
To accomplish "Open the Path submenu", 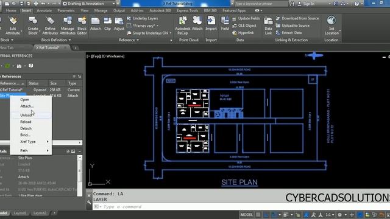I will click(x=31, y=150).
